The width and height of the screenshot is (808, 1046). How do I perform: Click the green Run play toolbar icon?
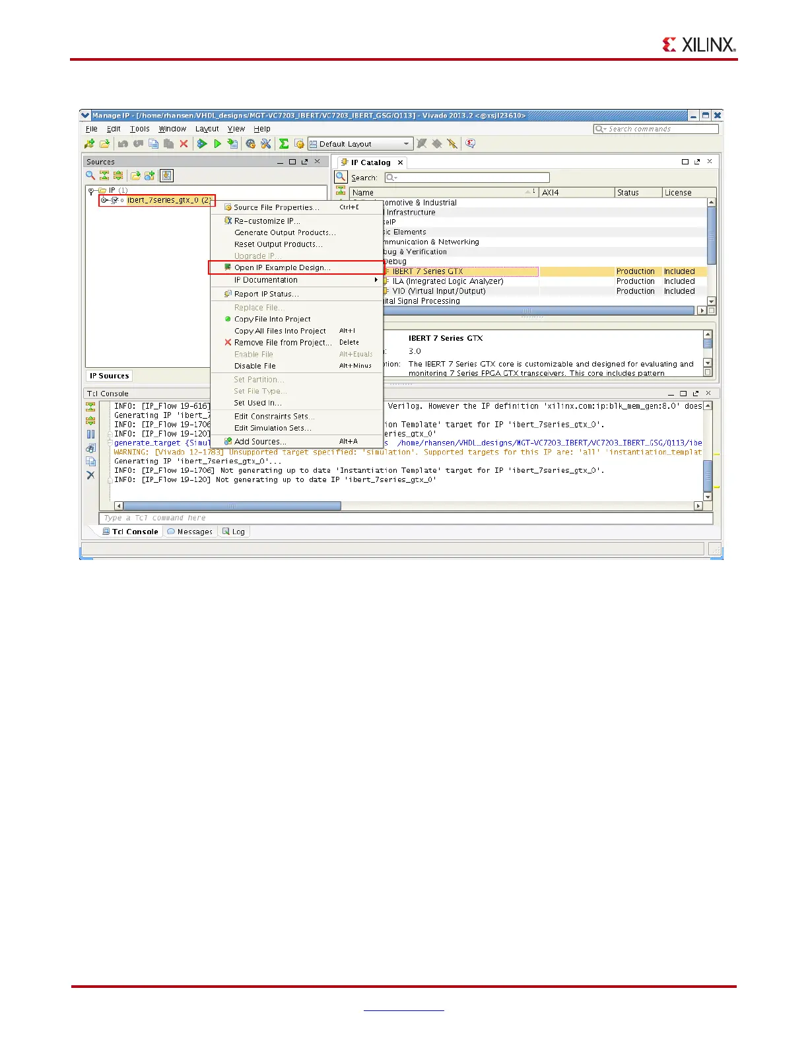(x=217, y=143)
